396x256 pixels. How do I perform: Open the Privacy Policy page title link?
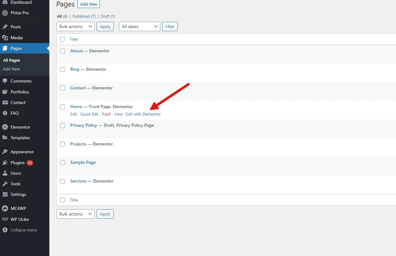[x=84, y=125]
